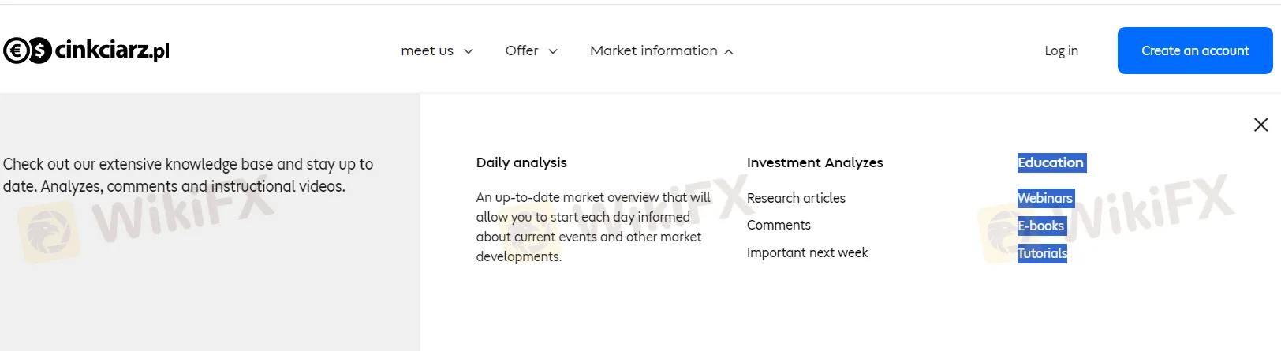Open the highlighted 'Education' heading

click(1051, 162)
